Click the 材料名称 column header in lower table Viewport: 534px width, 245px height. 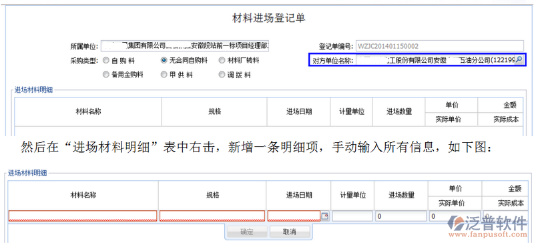click(83, 195)
